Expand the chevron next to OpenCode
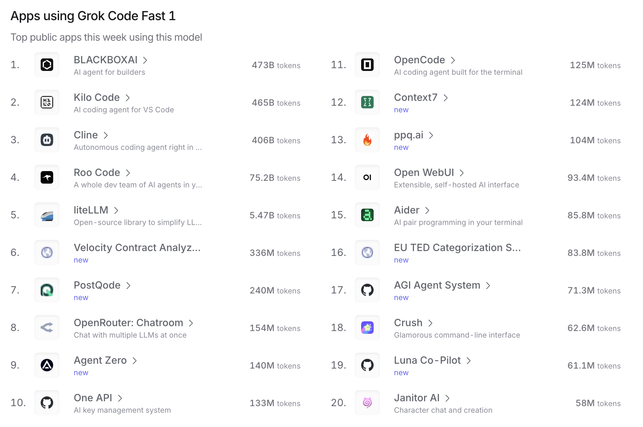 (453, 60)
